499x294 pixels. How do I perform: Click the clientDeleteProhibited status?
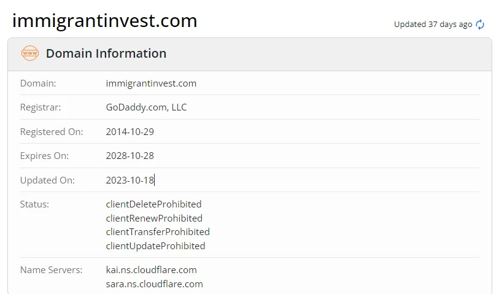(153, 204)
